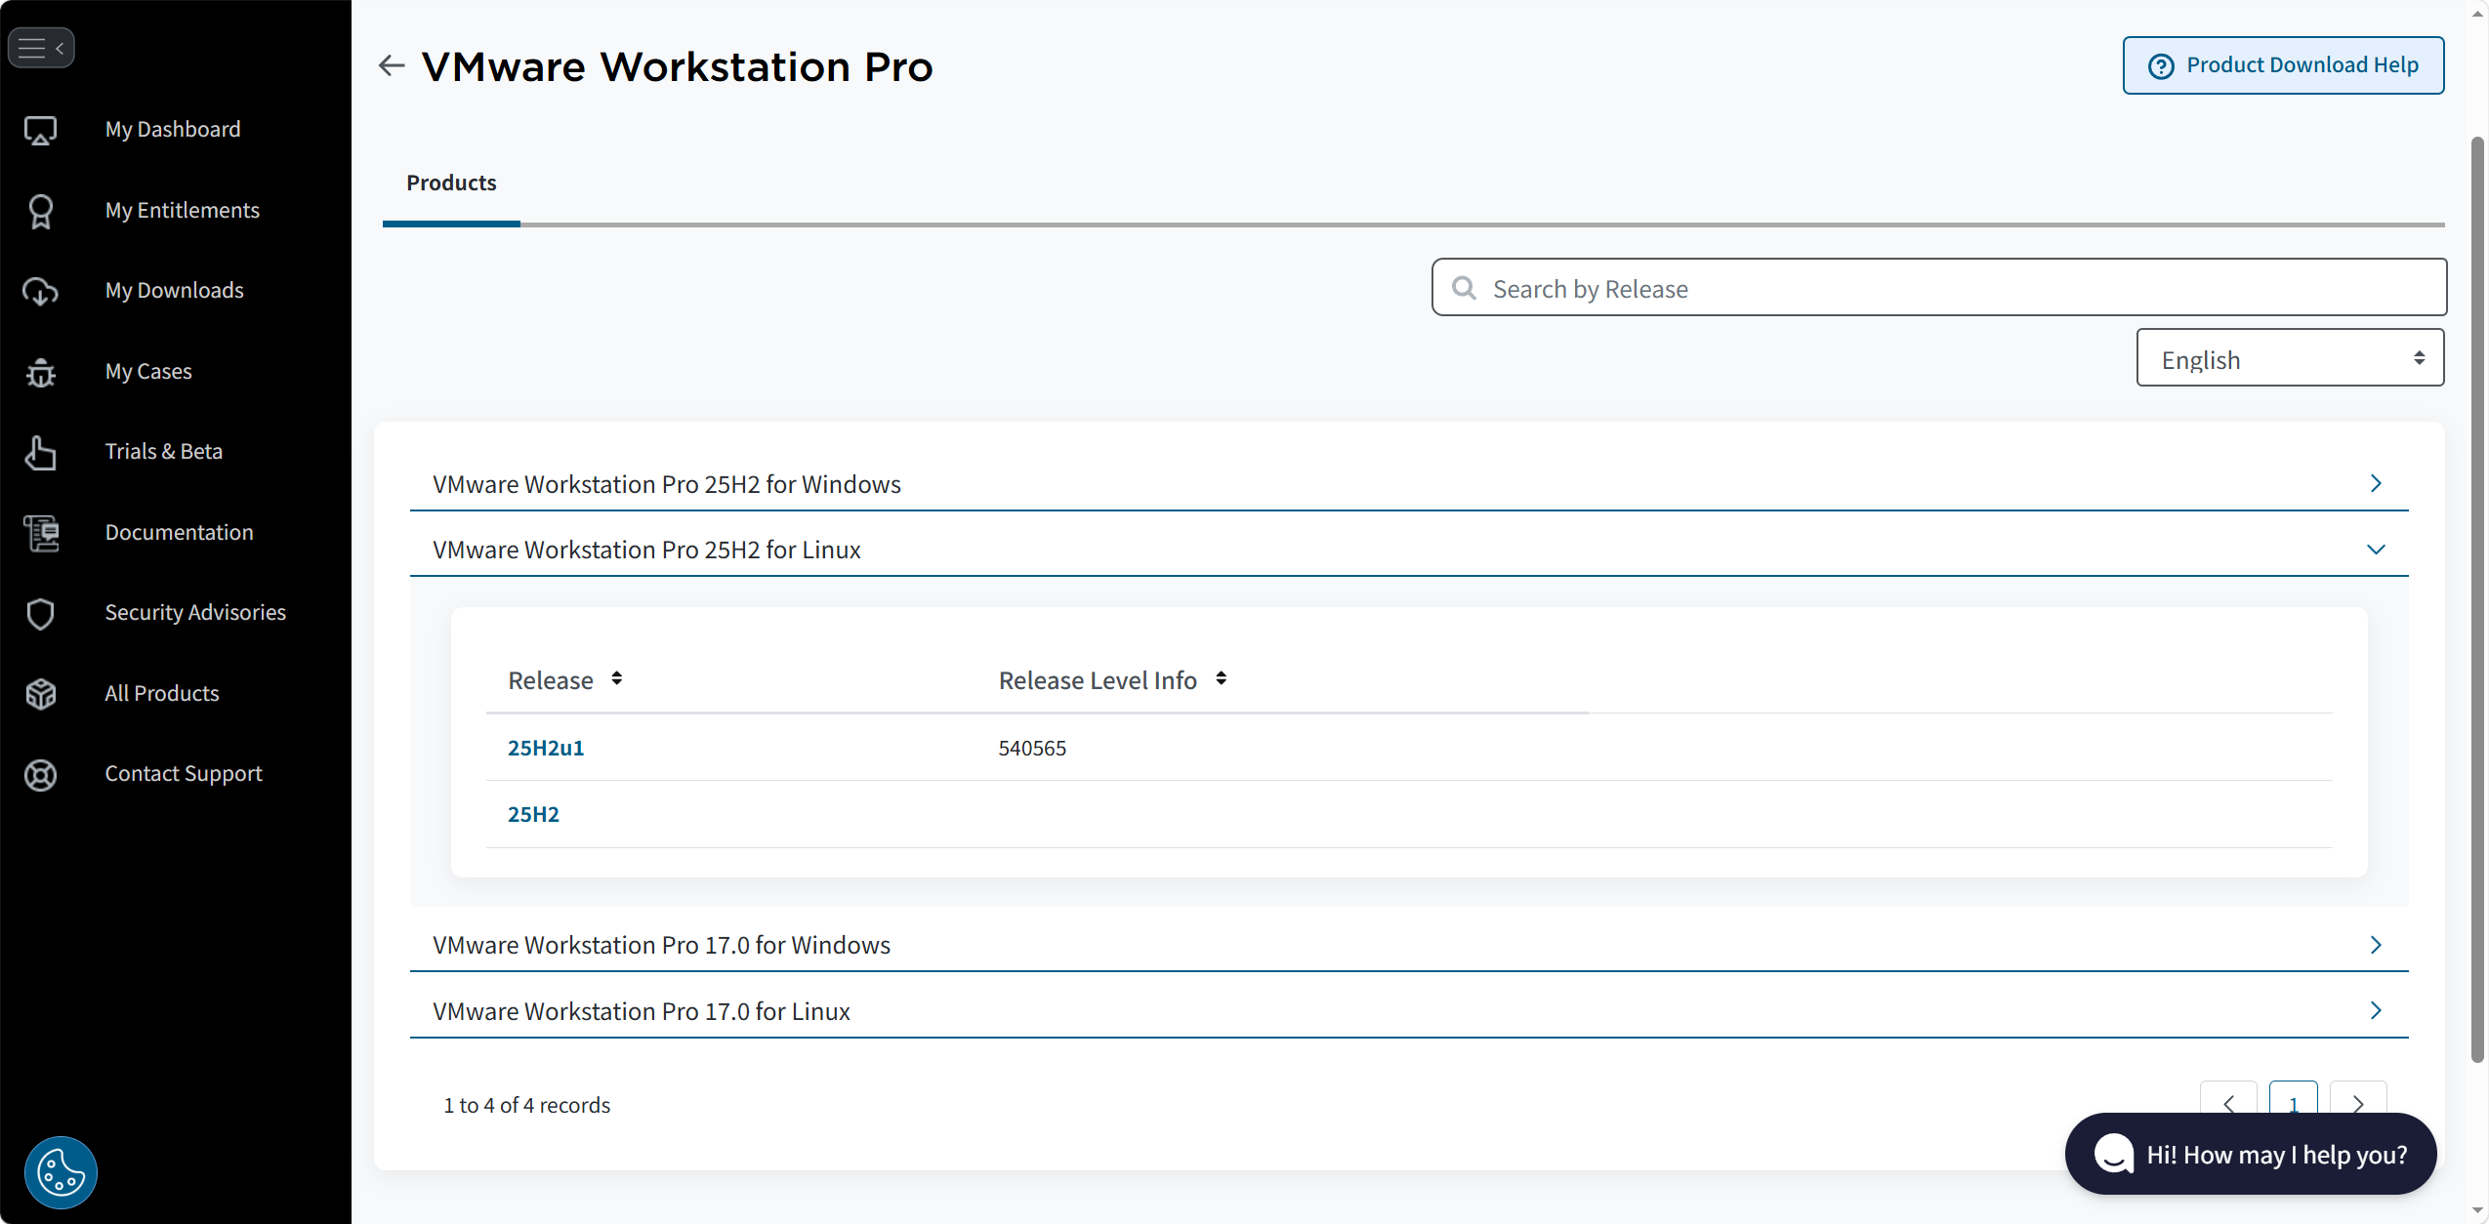Click the My Dashboard monitor icon

(x=40, y=130)
